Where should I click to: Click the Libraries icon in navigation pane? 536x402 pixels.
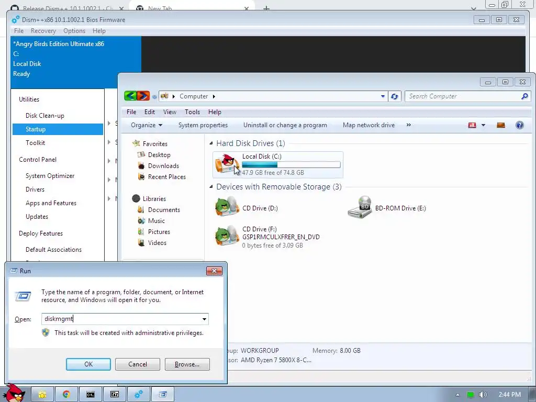coord(136,198)
